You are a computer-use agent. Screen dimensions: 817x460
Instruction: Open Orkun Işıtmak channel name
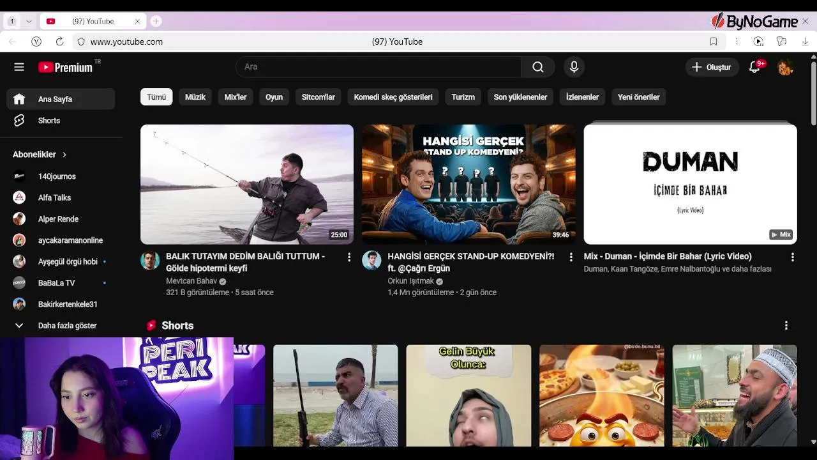410,281
